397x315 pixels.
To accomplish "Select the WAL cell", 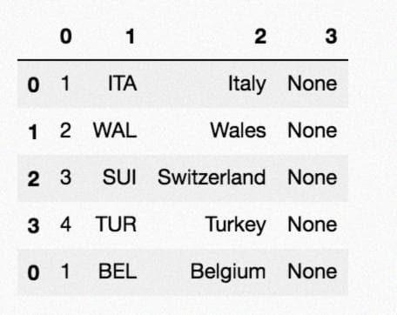I will click(x=115, y=131).
